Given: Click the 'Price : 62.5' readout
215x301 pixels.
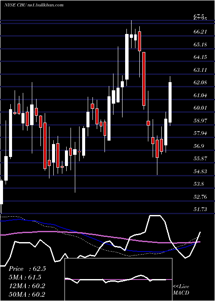Looking at the screenshot, I should click(27, 269).
